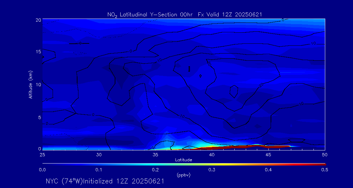This screenshot has width=353, height=188.
Task: Click the colorbar value label 0.5
Action: click(x=325, y=170)
